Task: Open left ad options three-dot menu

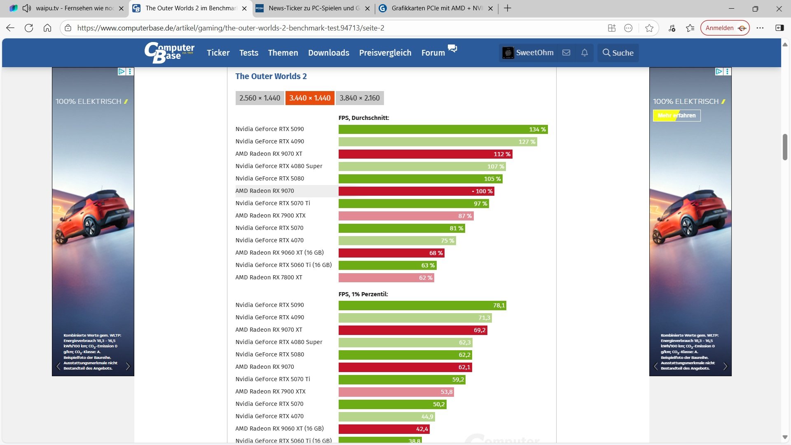Action: (x=130, y=72)
